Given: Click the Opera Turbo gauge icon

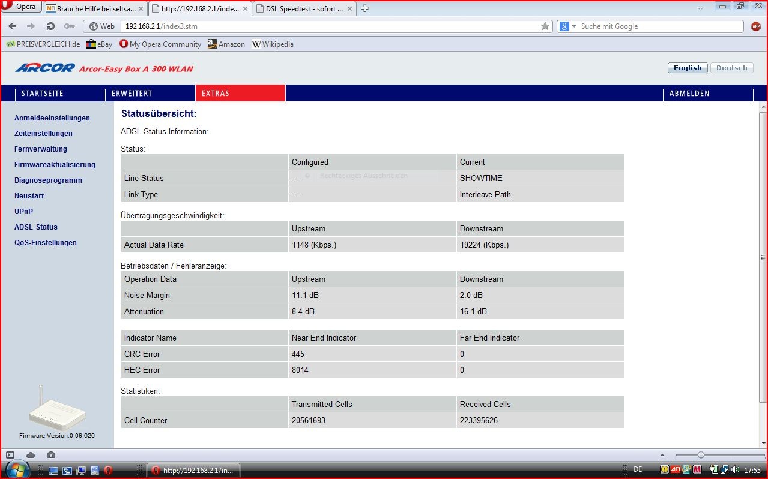Looking at the screenshot, I should click(x=51, y=455).
